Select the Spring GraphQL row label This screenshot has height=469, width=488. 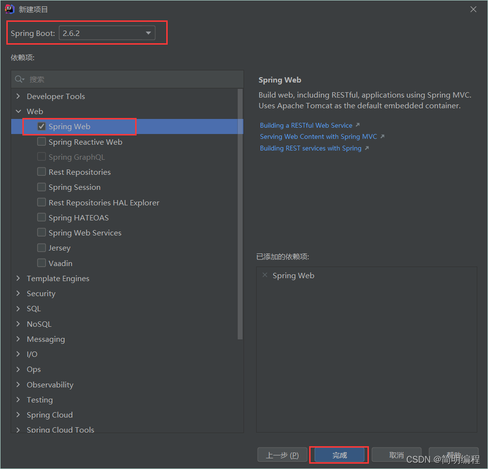tap(77, 157)
